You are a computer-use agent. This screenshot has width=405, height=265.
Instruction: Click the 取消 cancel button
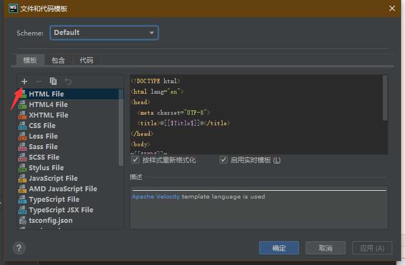(x=326, y=248)
